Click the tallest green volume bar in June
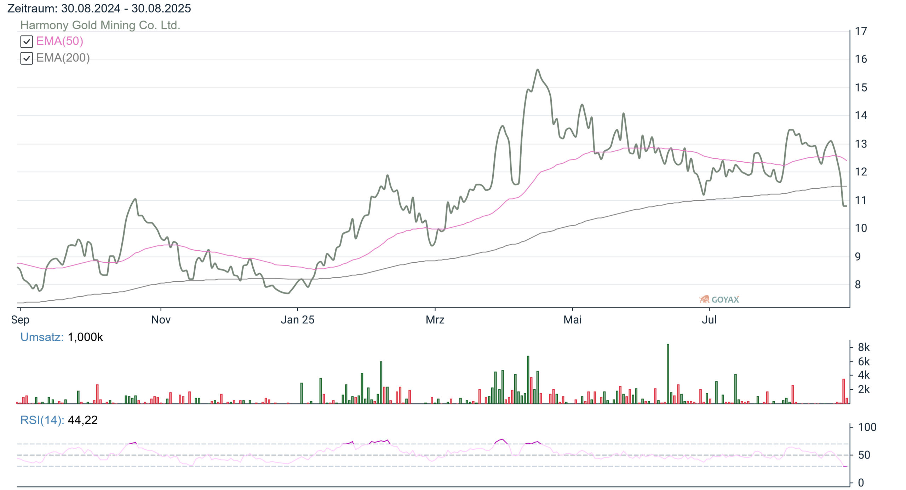This screenshot has width=906, height=490. [668, 374]
